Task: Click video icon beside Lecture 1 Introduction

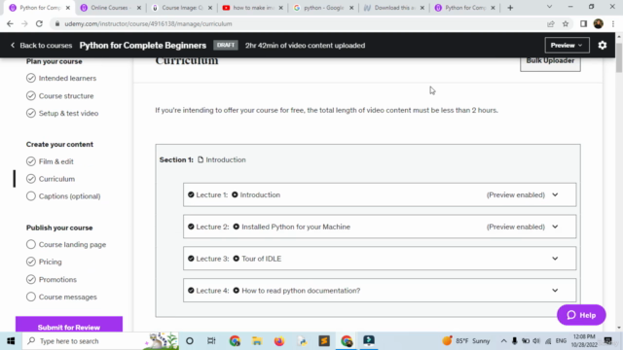Action: pyautogui.click(x=235, y=194)
